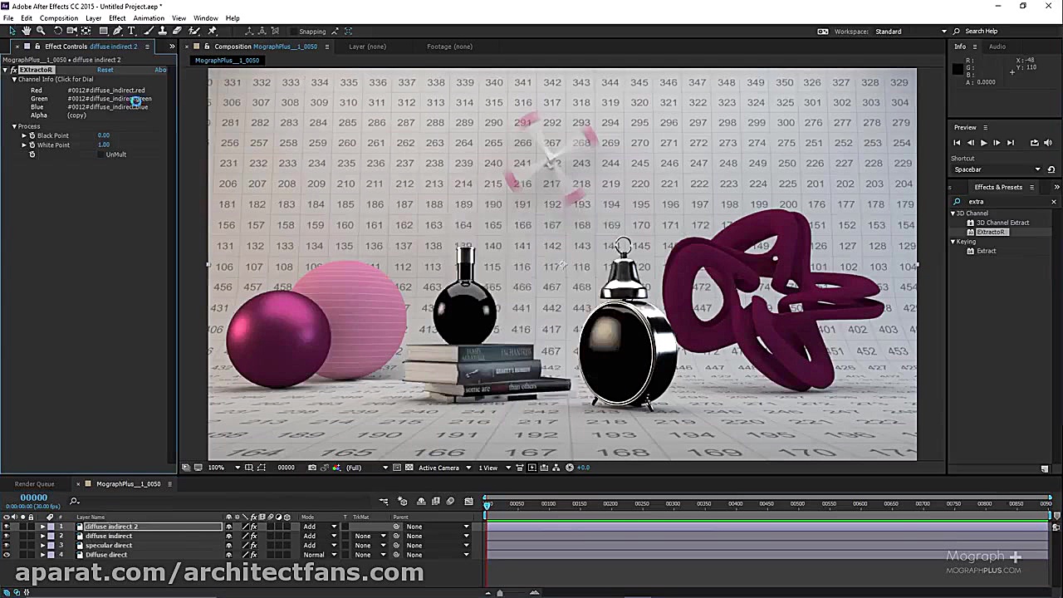The height and width of the screenshot is (598, 1063).
Task: Activate the Eraser tool
Action: [177, 31]
